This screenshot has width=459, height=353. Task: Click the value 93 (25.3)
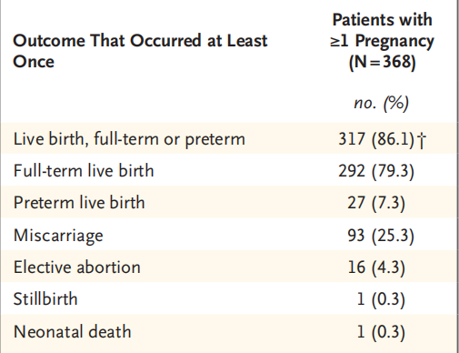click(381, 236)
